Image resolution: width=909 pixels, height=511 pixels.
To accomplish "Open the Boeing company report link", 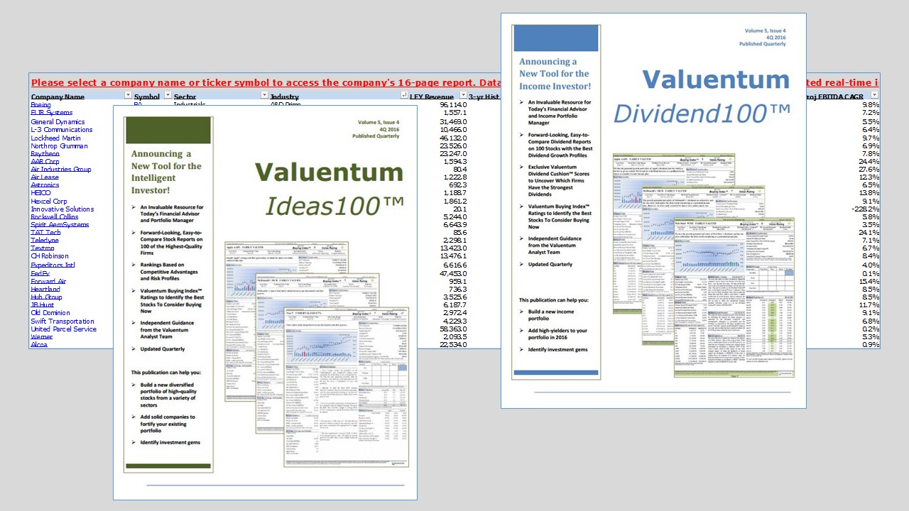I will click(x=41, y=105).
